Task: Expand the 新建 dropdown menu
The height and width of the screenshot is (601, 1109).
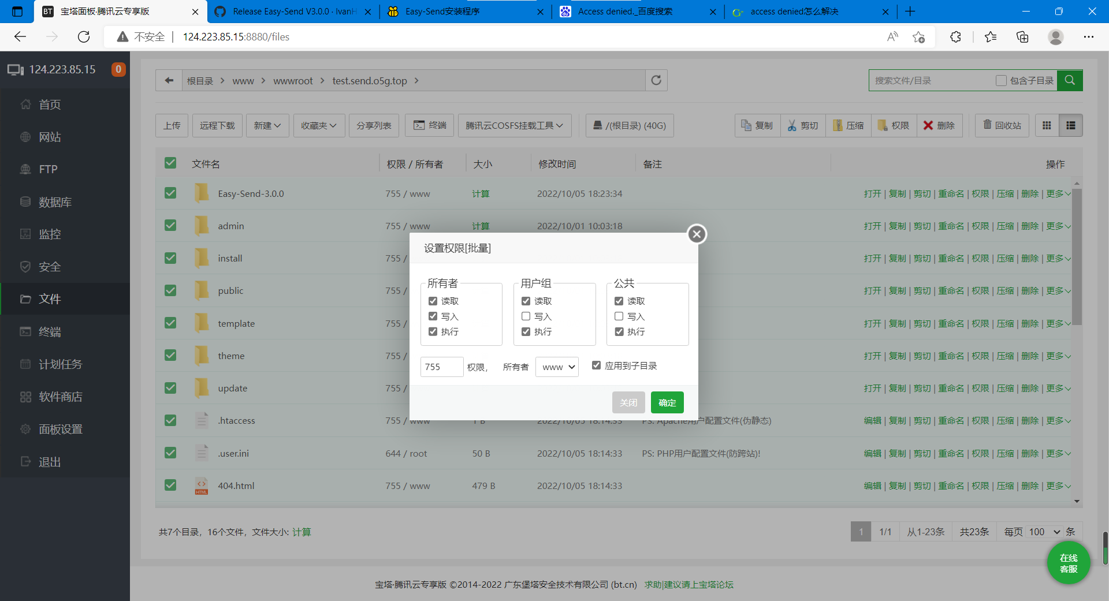Action: click(267, 125)
